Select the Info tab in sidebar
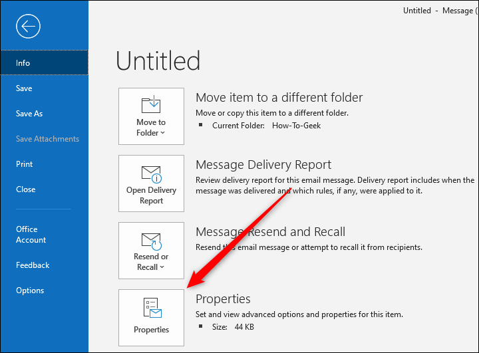 click(x=23, y=63)
